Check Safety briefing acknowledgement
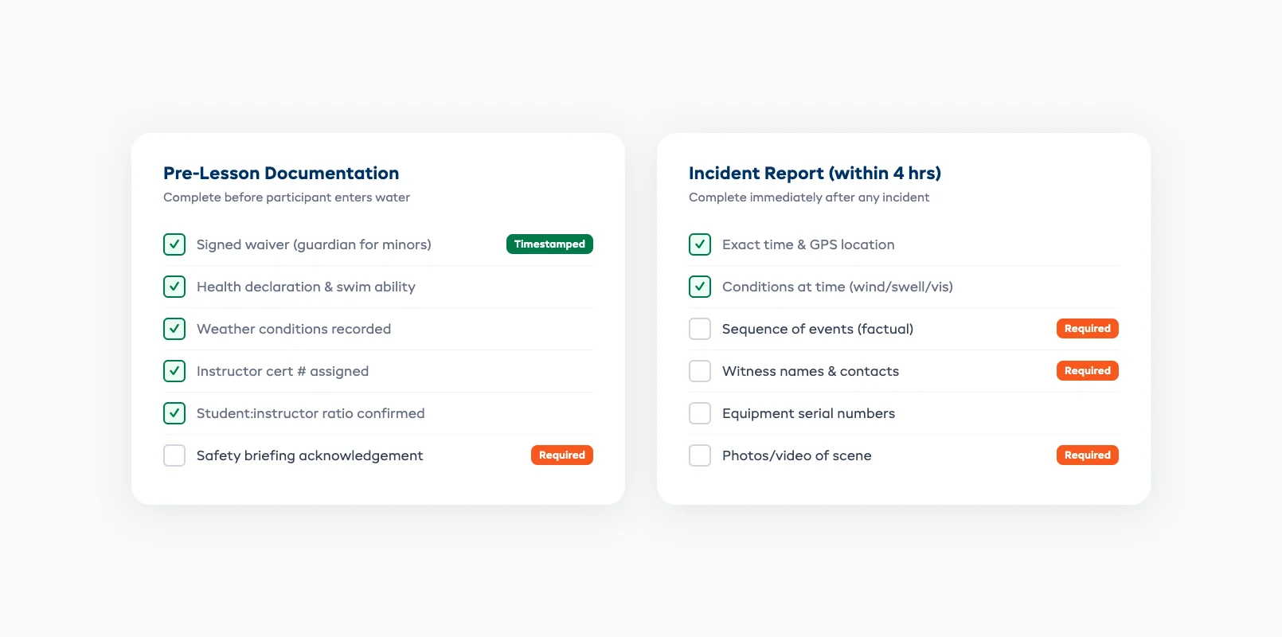Screen dimensions: 1282x637 click(x=174, y=455)
